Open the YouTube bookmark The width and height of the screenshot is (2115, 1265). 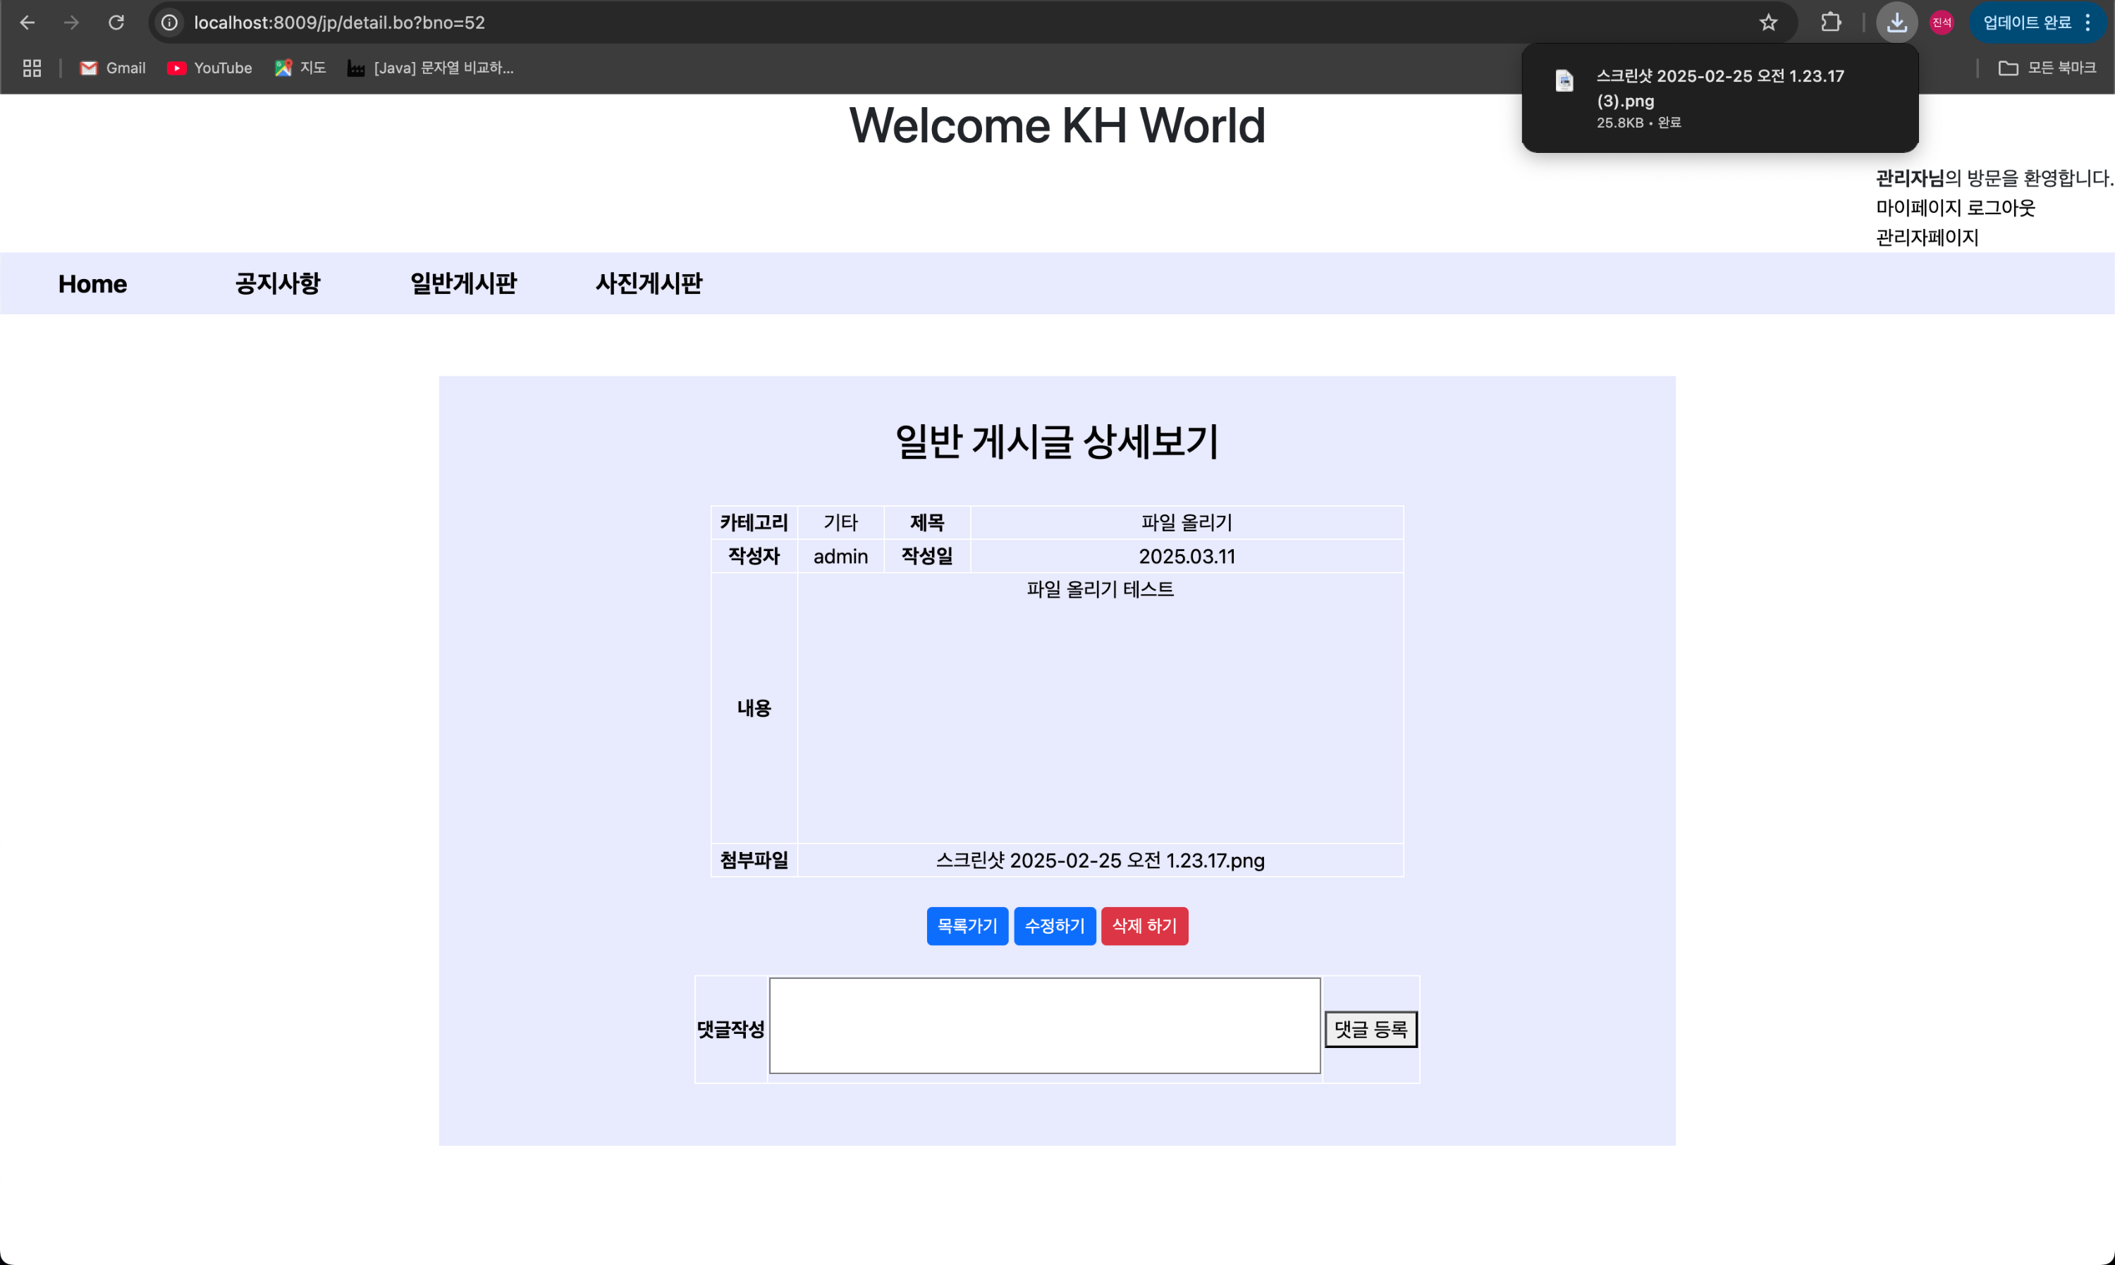click(209, 68)
